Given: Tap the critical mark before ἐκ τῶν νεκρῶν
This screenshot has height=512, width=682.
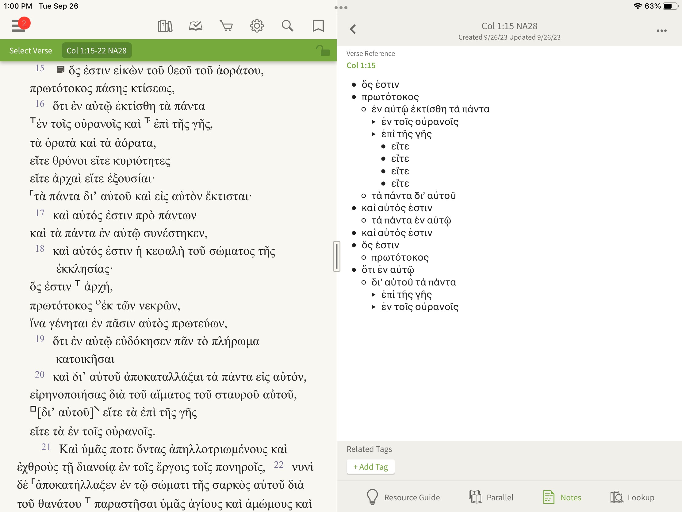Looking at the screenshot, I should [x=98, y=302].
